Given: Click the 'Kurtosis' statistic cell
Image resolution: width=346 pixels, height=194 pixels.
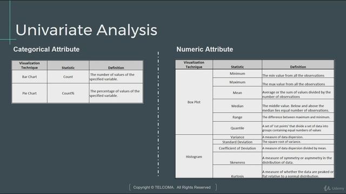Looking at the screenshot, I should tap(237, 171).
